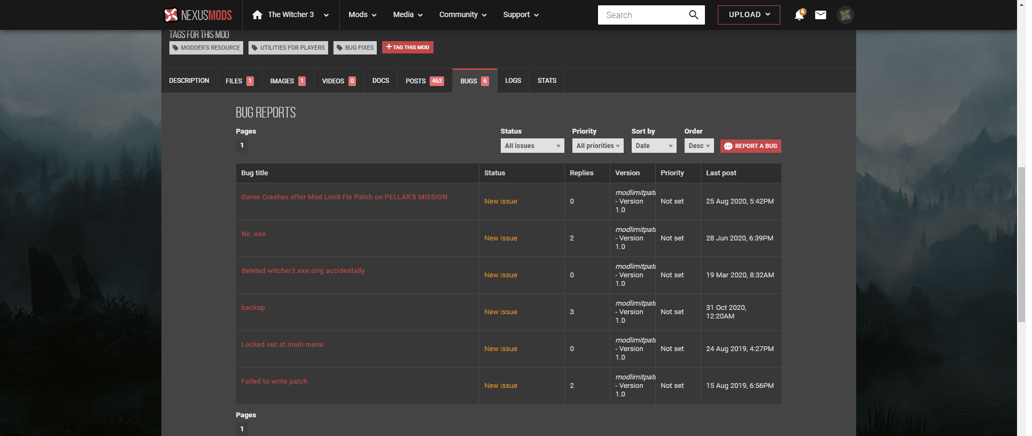Image resolution: width=1032 pixels, height=436 pixels.
Task: Open the Media menu
Action: click(408, 15)
